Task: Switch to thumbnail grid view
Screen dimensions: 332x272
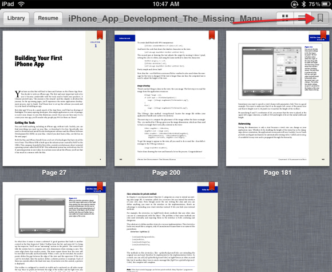Action: pyautogui.click(x=285, y=18)
